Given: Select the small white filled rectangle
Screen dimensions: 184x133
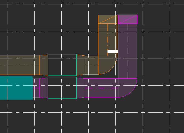Looking at the screenshot, I should [x=113, y=51].
